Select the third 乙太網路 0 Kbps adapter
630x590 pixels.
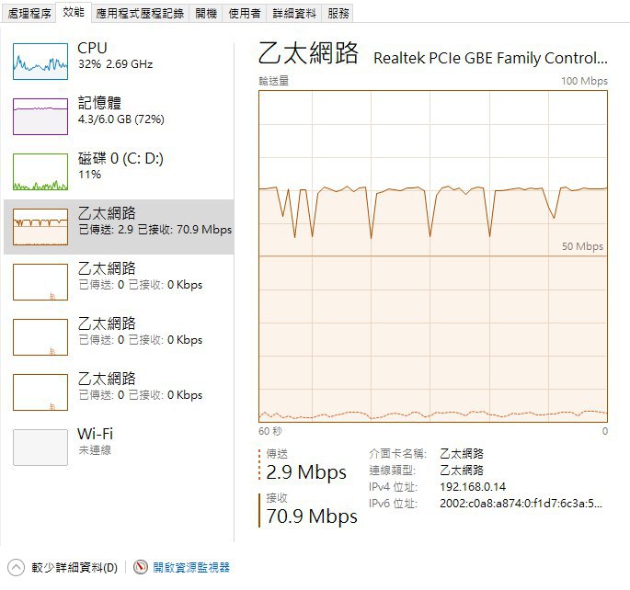119,337
